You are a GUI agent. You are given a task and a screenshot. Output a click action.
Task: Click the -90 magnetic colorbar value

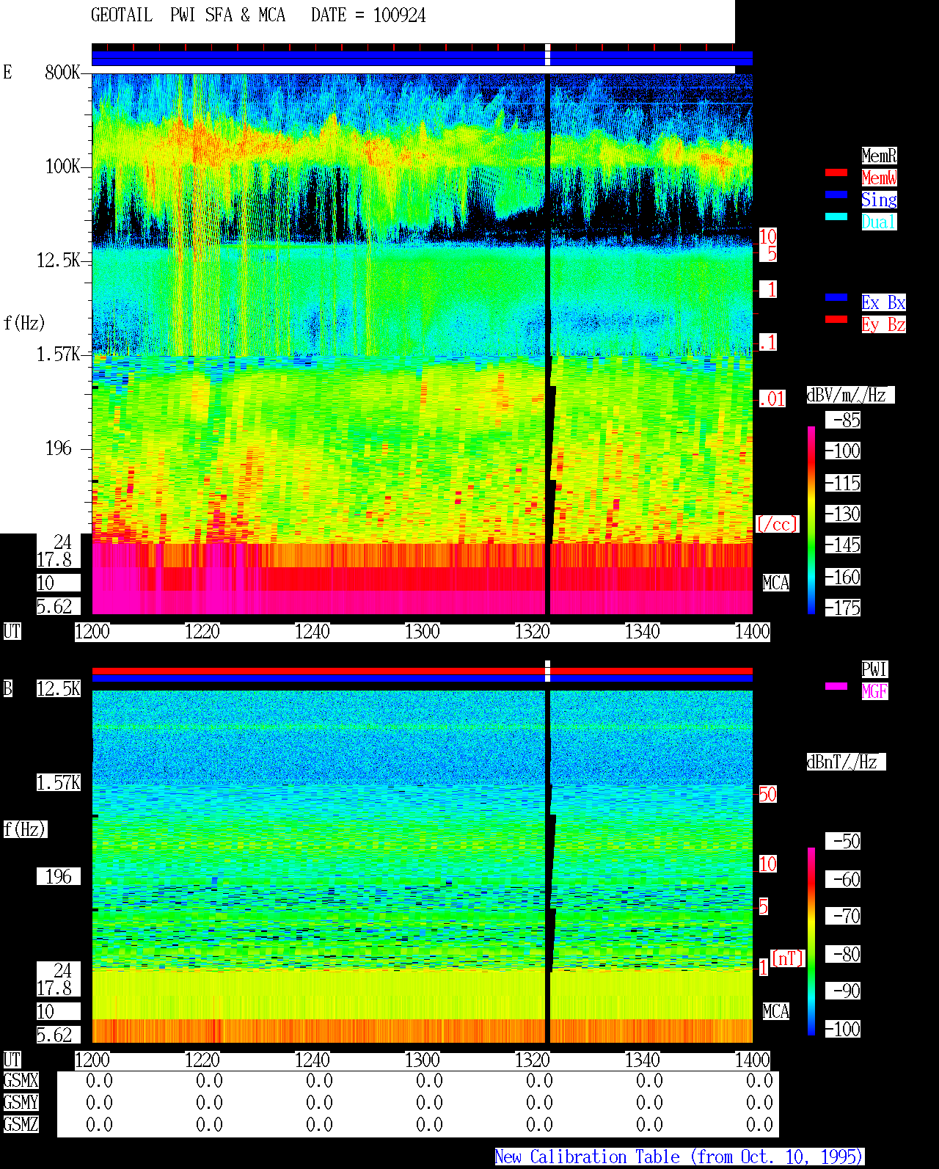(843, 991)
